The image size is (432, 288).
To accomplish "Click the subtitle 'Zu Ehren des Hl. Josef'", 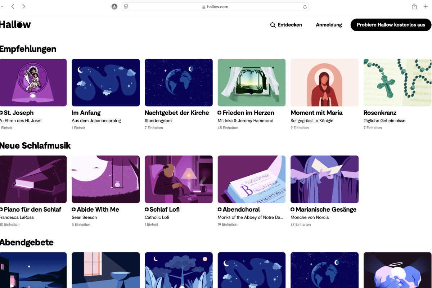I will point(21,121).
